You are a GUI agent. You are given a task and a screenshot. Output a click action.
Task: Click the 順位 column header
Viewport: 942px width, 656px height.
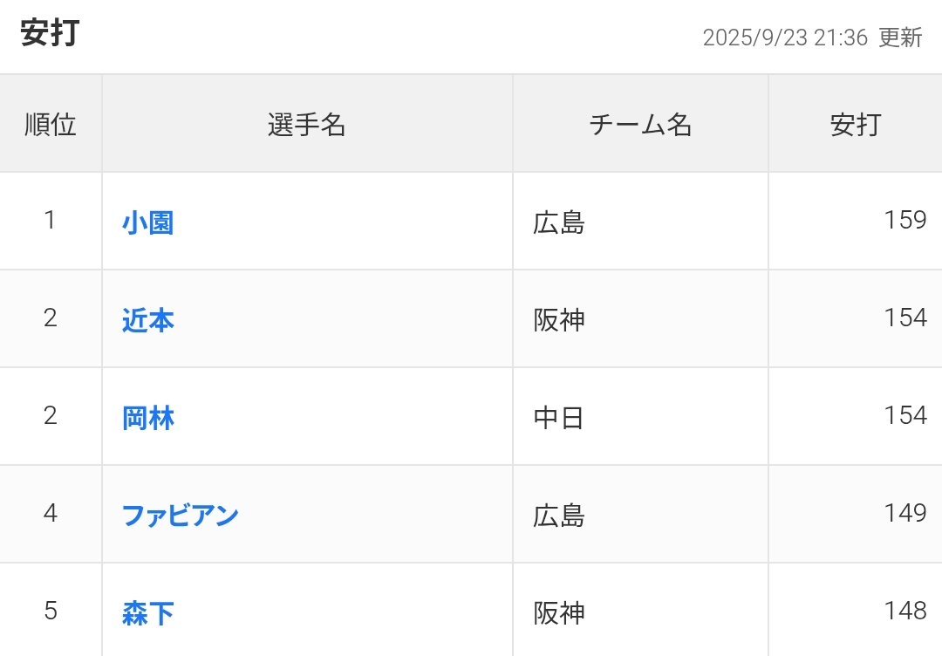pos(51,125)
